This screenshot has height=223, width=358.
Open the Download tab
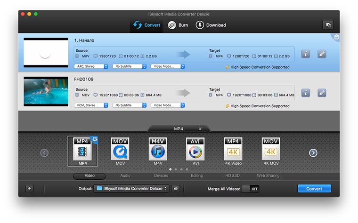(211, 25)
